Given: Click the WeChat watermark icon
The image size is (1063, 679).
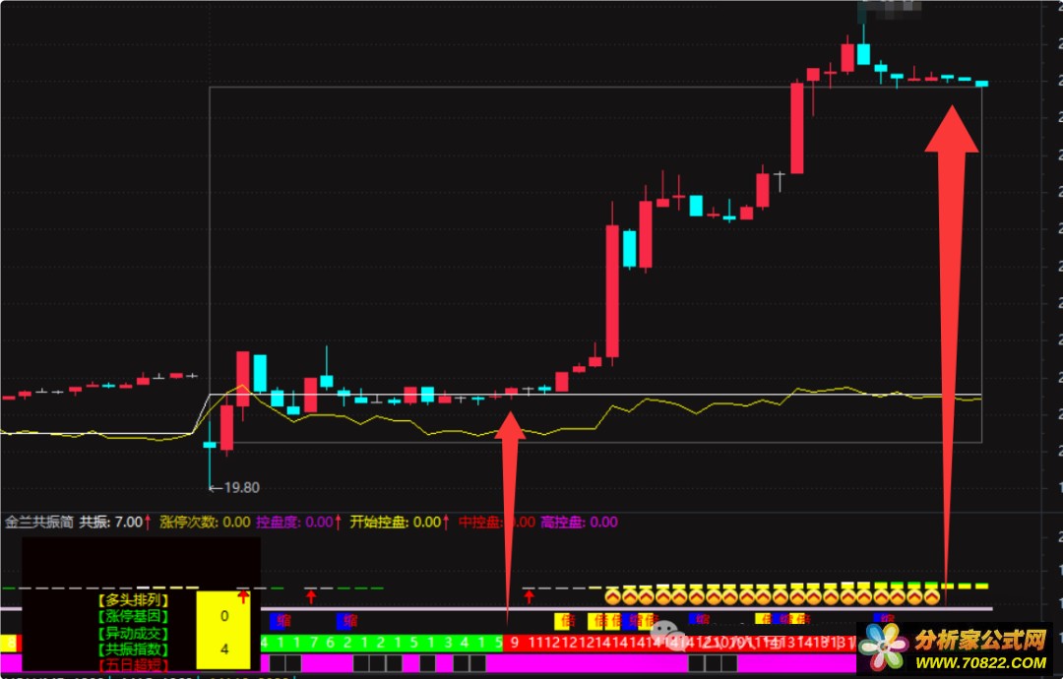Looking at the screenshot, I should 663,635.
